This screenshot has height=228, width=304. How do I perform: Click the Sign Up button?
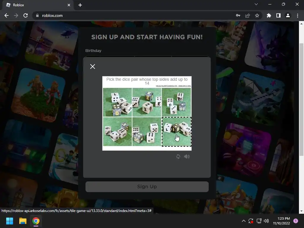[147, 186]
